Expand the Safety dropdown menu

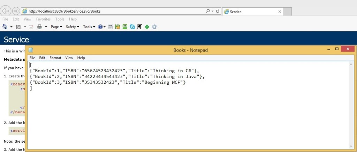[73, 27]
